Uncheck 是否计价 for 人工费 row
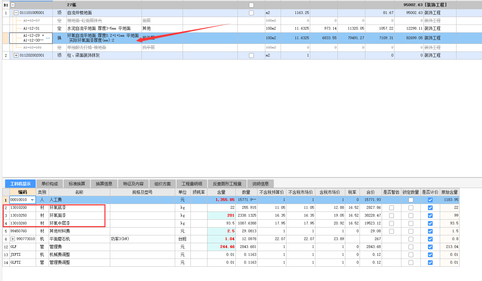Viewport: 482px width, 281px height. [x=430, y=200]
